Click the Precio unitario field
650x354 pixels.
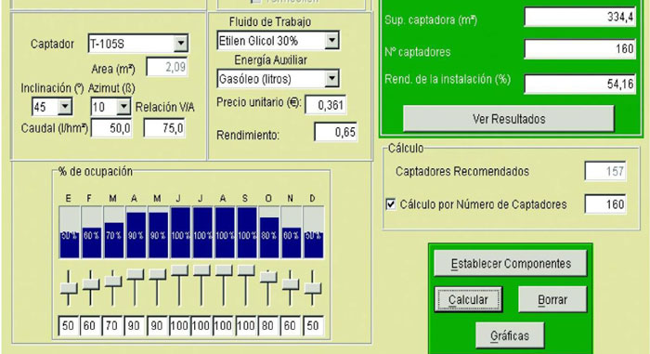[325, 105]
